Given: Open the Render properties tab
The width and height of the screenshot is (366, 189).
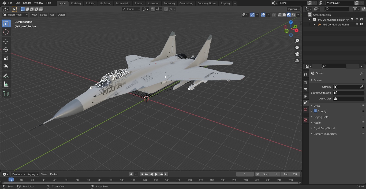Looking at the screenshot, I should click(x=305, y=83).
